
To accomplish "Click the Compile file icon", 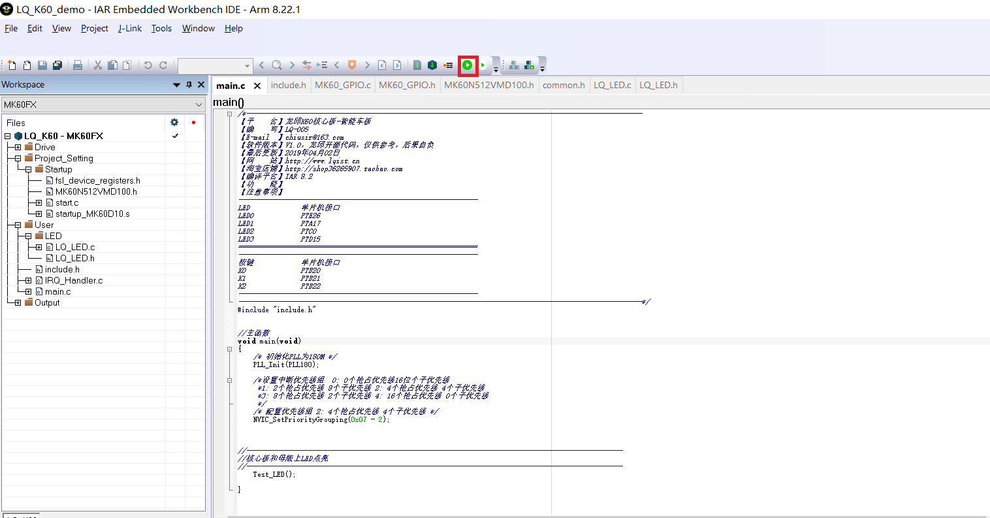I will click(417, 65).
